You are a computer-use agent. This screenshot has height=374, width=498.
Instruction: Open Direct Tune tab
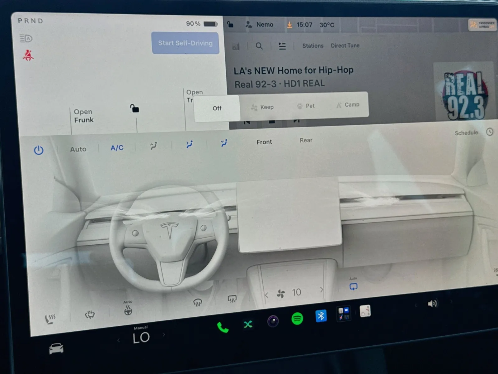[x=345, y=46]
